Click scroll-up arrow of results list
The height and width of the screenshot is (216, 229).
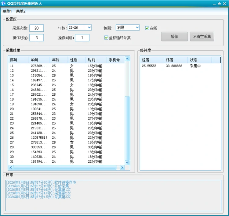tap(127, 59)
